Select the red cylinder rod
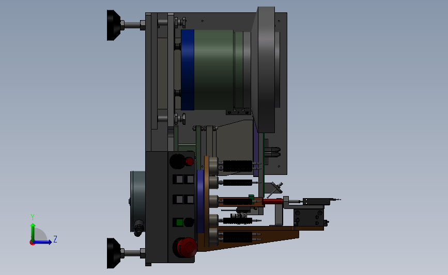This screenshot has height=275, width=448. [x=273, y=201]
